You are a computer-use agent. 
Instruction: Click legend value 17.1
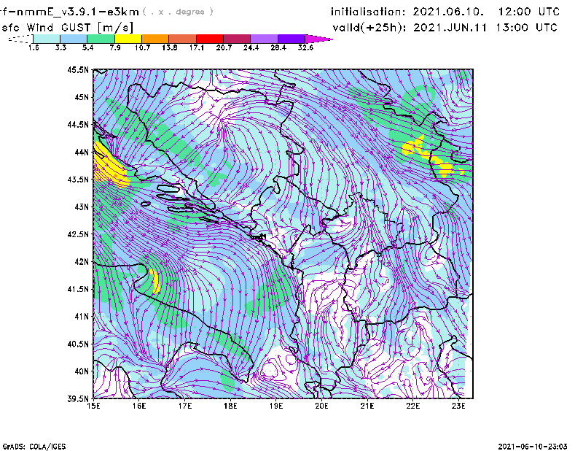click(x=197, y=47)
